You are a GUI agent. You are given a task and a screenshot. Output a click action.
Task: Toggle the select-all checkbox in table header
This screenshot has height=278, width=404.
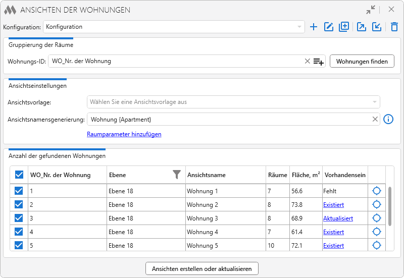coord(19,175)
